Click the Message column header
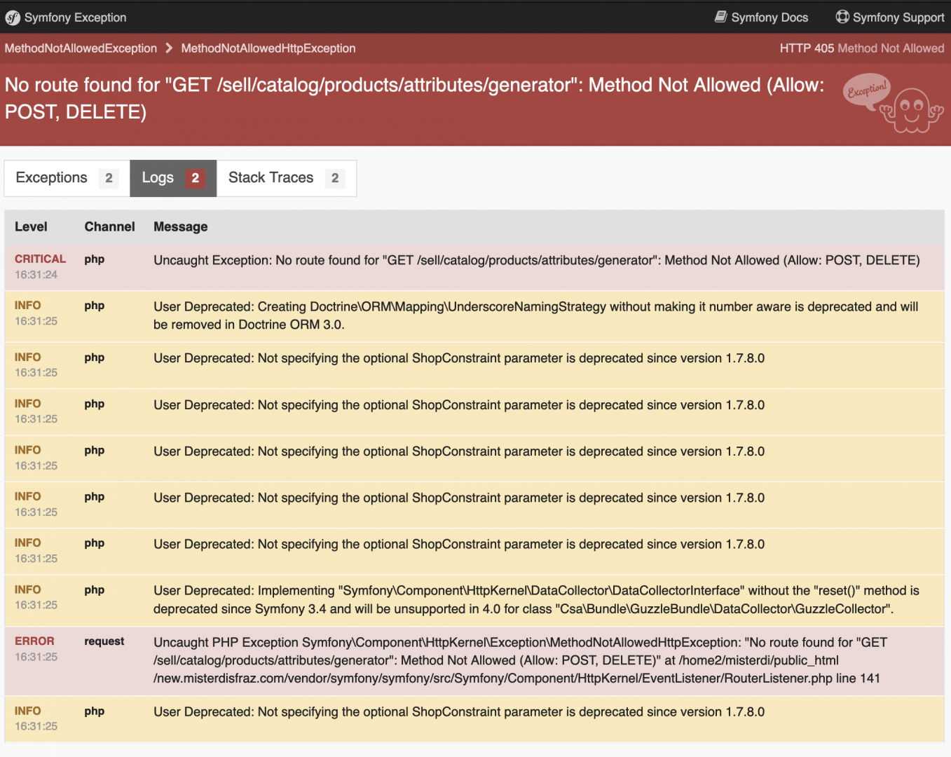 (181, 227)
